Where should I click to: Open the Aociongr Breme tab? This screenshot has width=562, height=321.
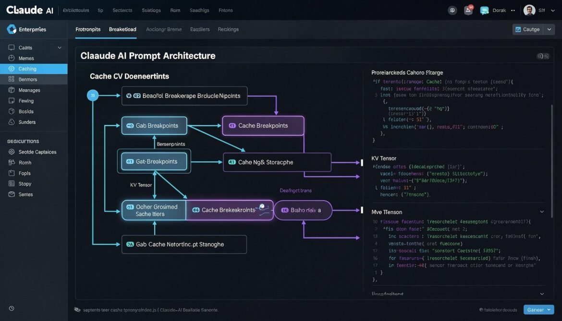coord(163,29)
